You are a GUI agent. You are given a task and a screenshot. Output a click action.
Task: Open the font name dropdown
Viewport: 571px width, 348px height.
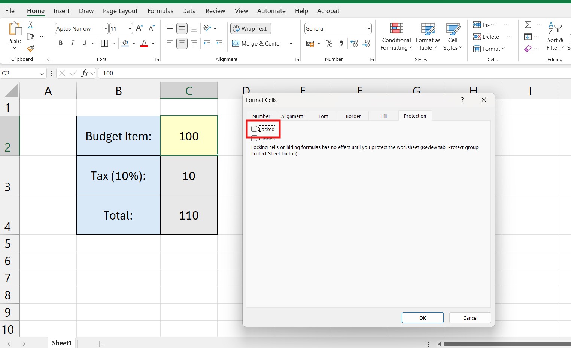click(x=106, y=28)
